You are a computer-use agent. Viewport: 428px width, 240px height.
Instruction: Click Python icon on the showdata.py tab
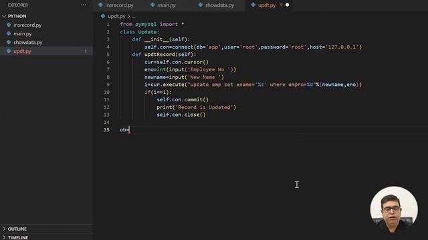(x=201, y=5)
